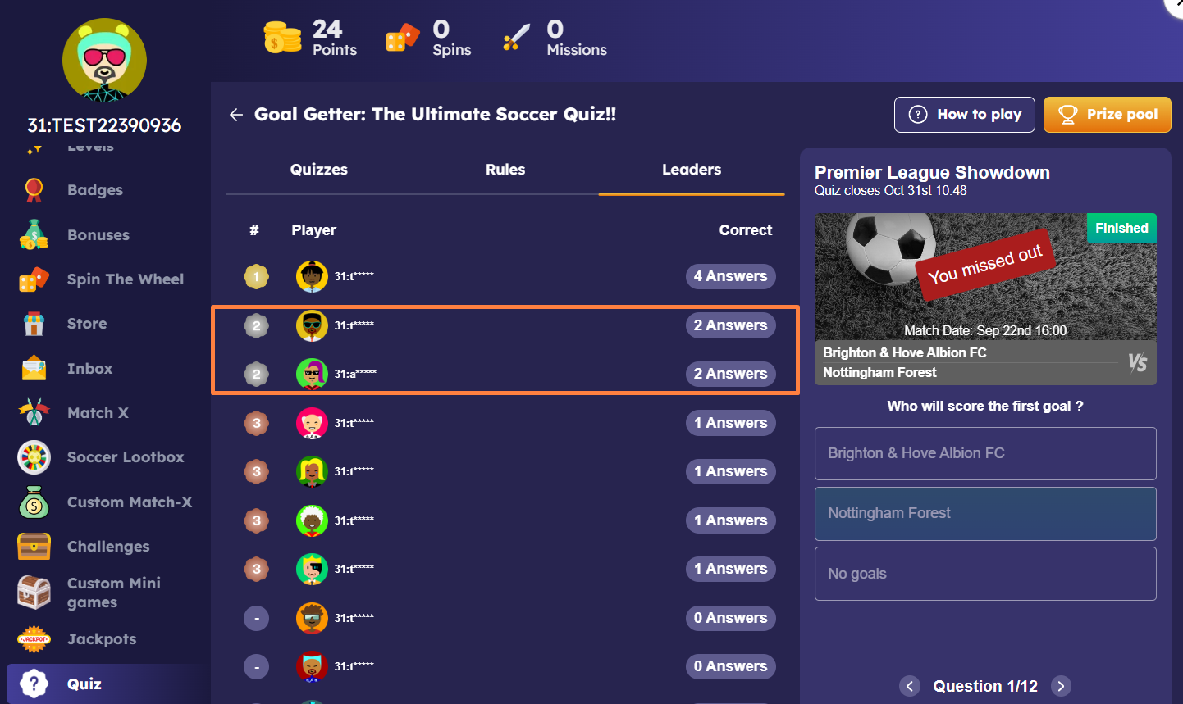This screenshot has width=1183, height=704.
Task: Open Soccer Lootbox wheel icon
Action: tap(34, 457)
